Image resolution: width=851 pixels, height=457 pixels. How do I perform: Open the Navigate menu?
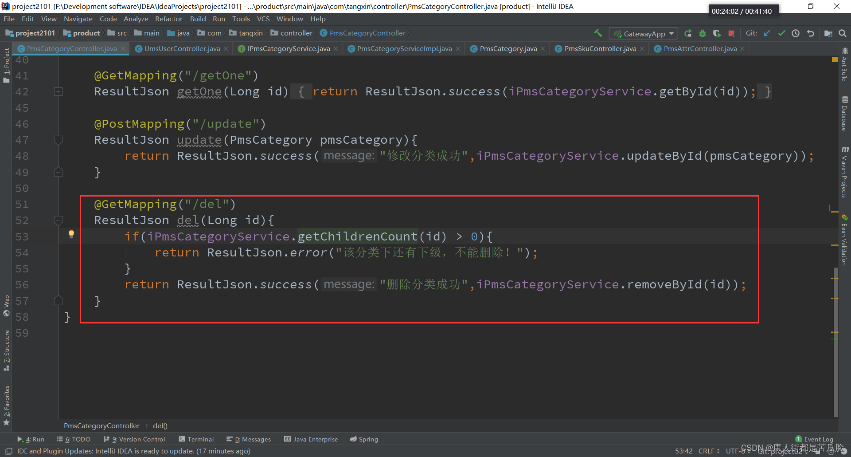[x=78, y=19]
